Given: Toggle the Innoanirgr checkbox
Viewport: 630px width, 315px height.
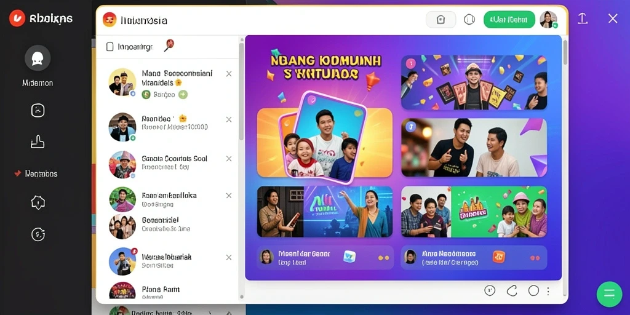Looking at the screenshot, I should (110, 47).
